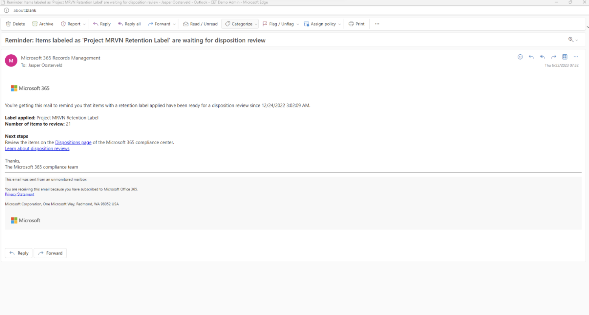Select sender name Microsoft 365 Records Management
The image size is (589, 315).
(x=61, y=58)
